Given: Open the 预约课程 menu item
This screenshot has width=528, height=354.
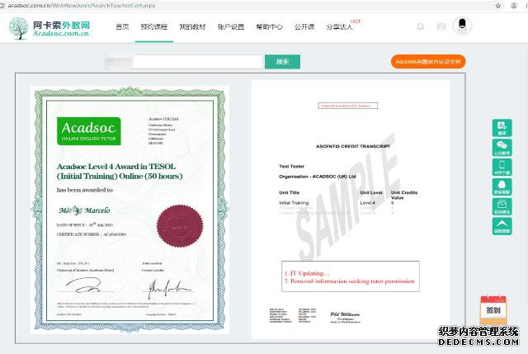Looking at the screenshot, I should click(154, 26).
